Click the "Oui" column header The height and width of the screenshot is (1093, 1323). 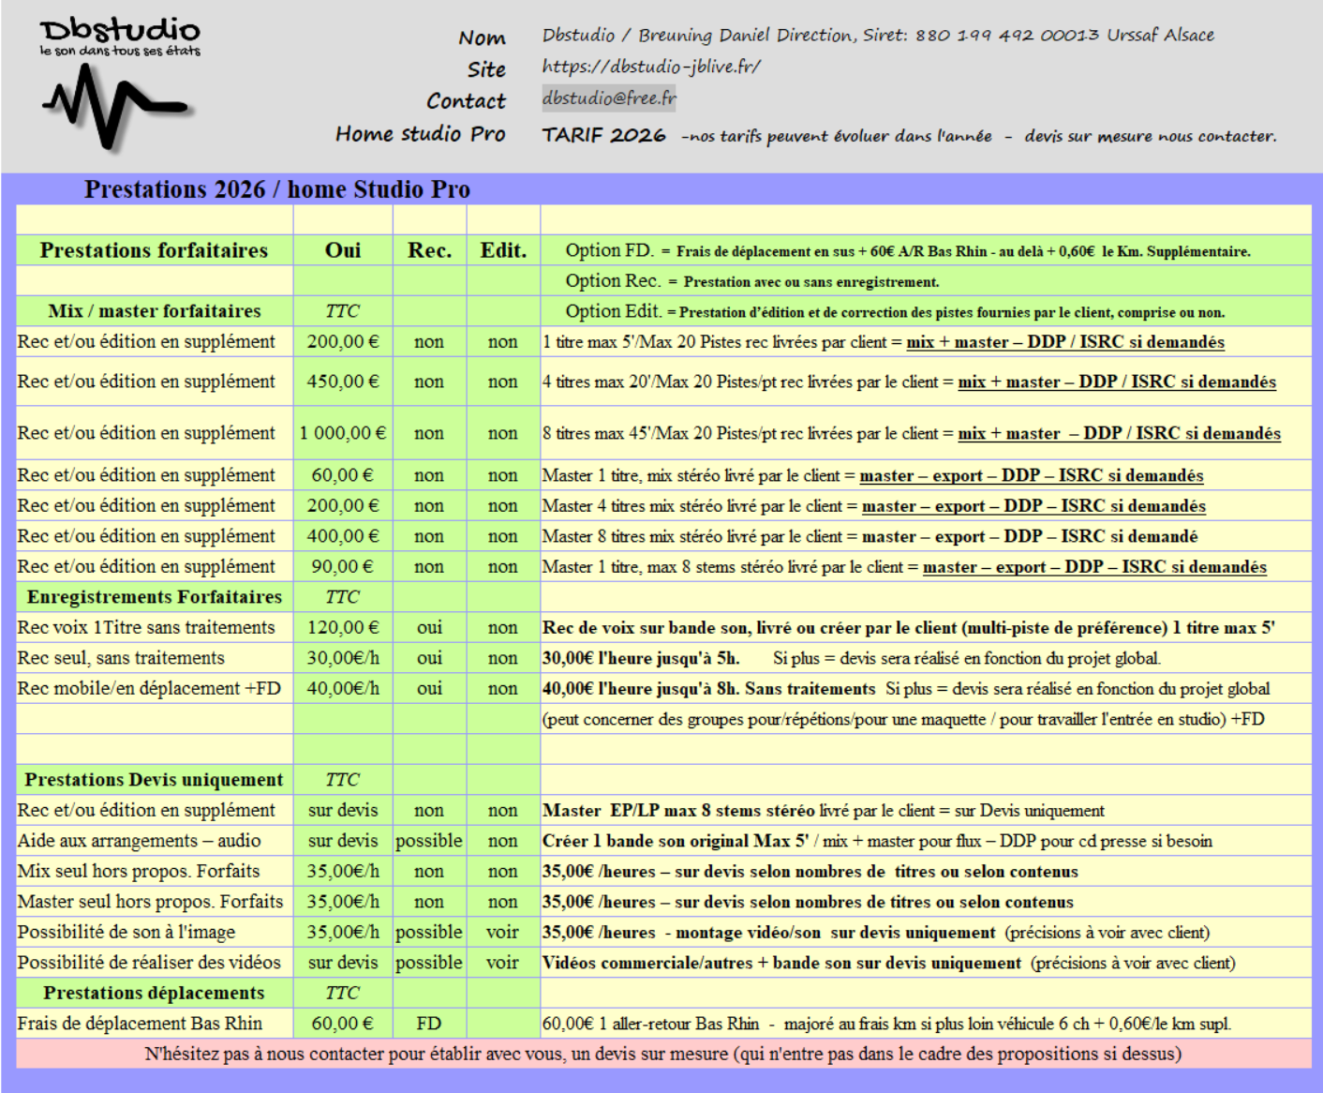coord(343,250)
